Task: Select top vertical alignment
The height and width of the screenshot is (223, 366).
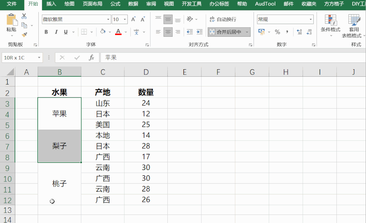Action: (x=158, y=19)
